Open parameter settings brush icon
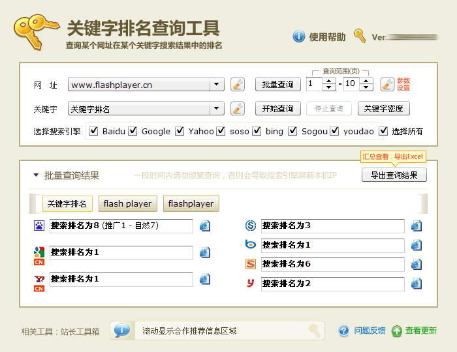The image size is (457, 352). (x=387, y=84)
